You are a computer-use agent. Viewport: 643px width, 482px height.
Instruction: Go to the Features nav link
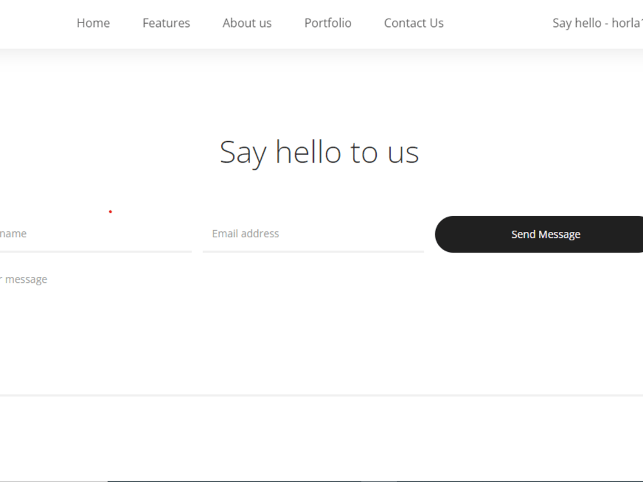coord(166,23)
